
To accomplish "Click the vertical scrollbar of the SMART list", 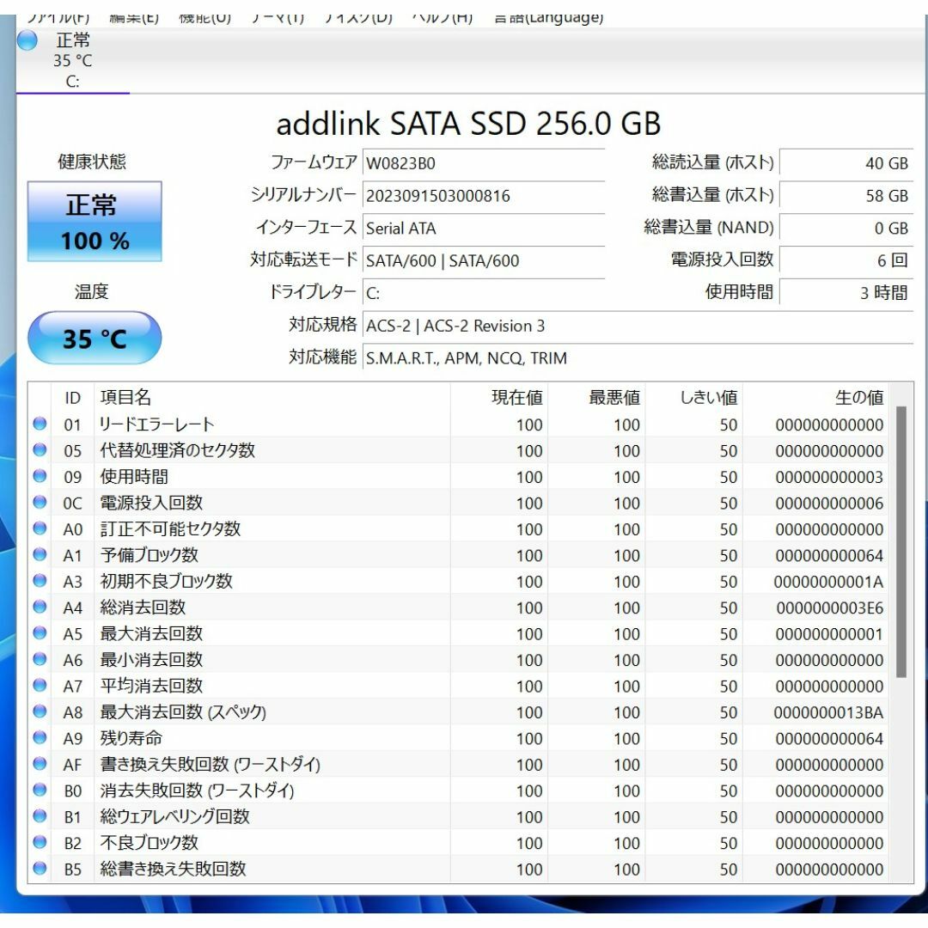I will 901,541.
